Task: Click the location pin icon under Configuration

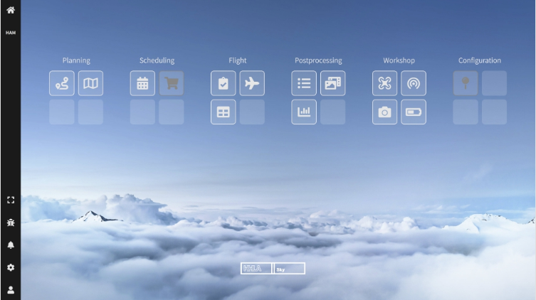Action: pos(466,83)
